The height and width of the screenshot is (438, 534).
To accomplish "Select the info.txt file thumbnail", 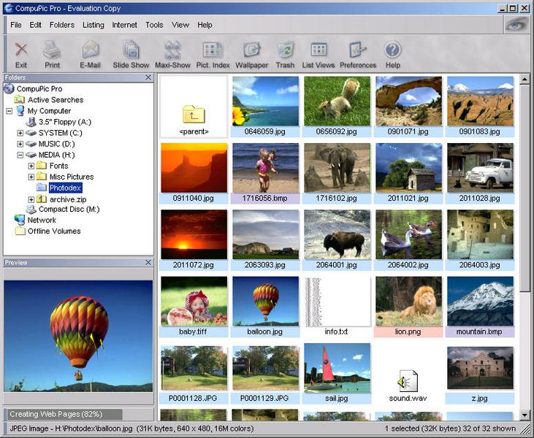I will click(x=337, y=301).
